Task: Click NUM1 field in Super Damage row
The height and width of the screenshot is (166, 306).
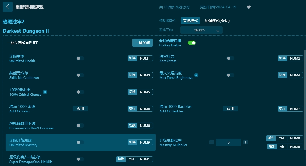Action: pos(145,159)
